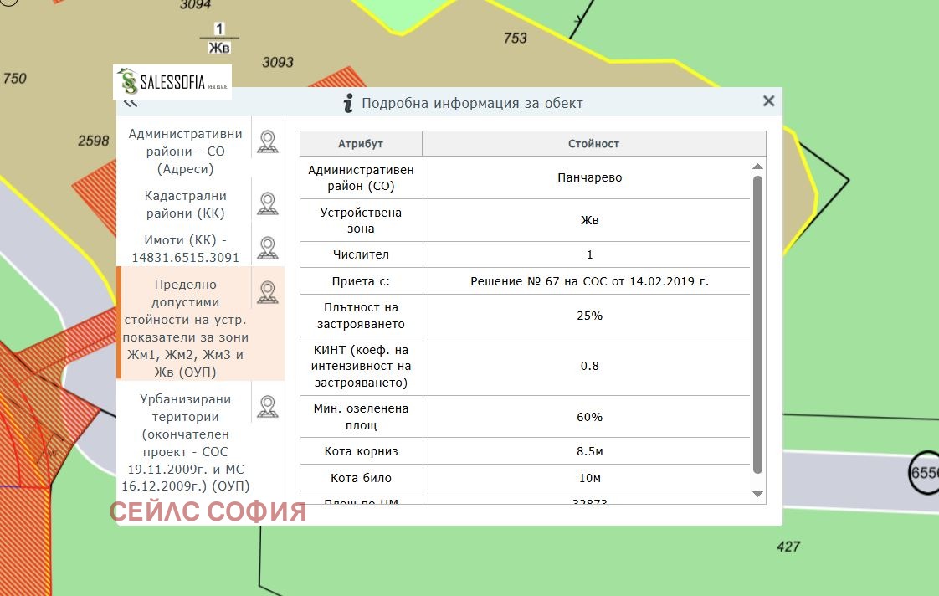Click the Панчарево value cell
Image resolution: width=939 pixels, height=596 pixels.
click(589, 178)
